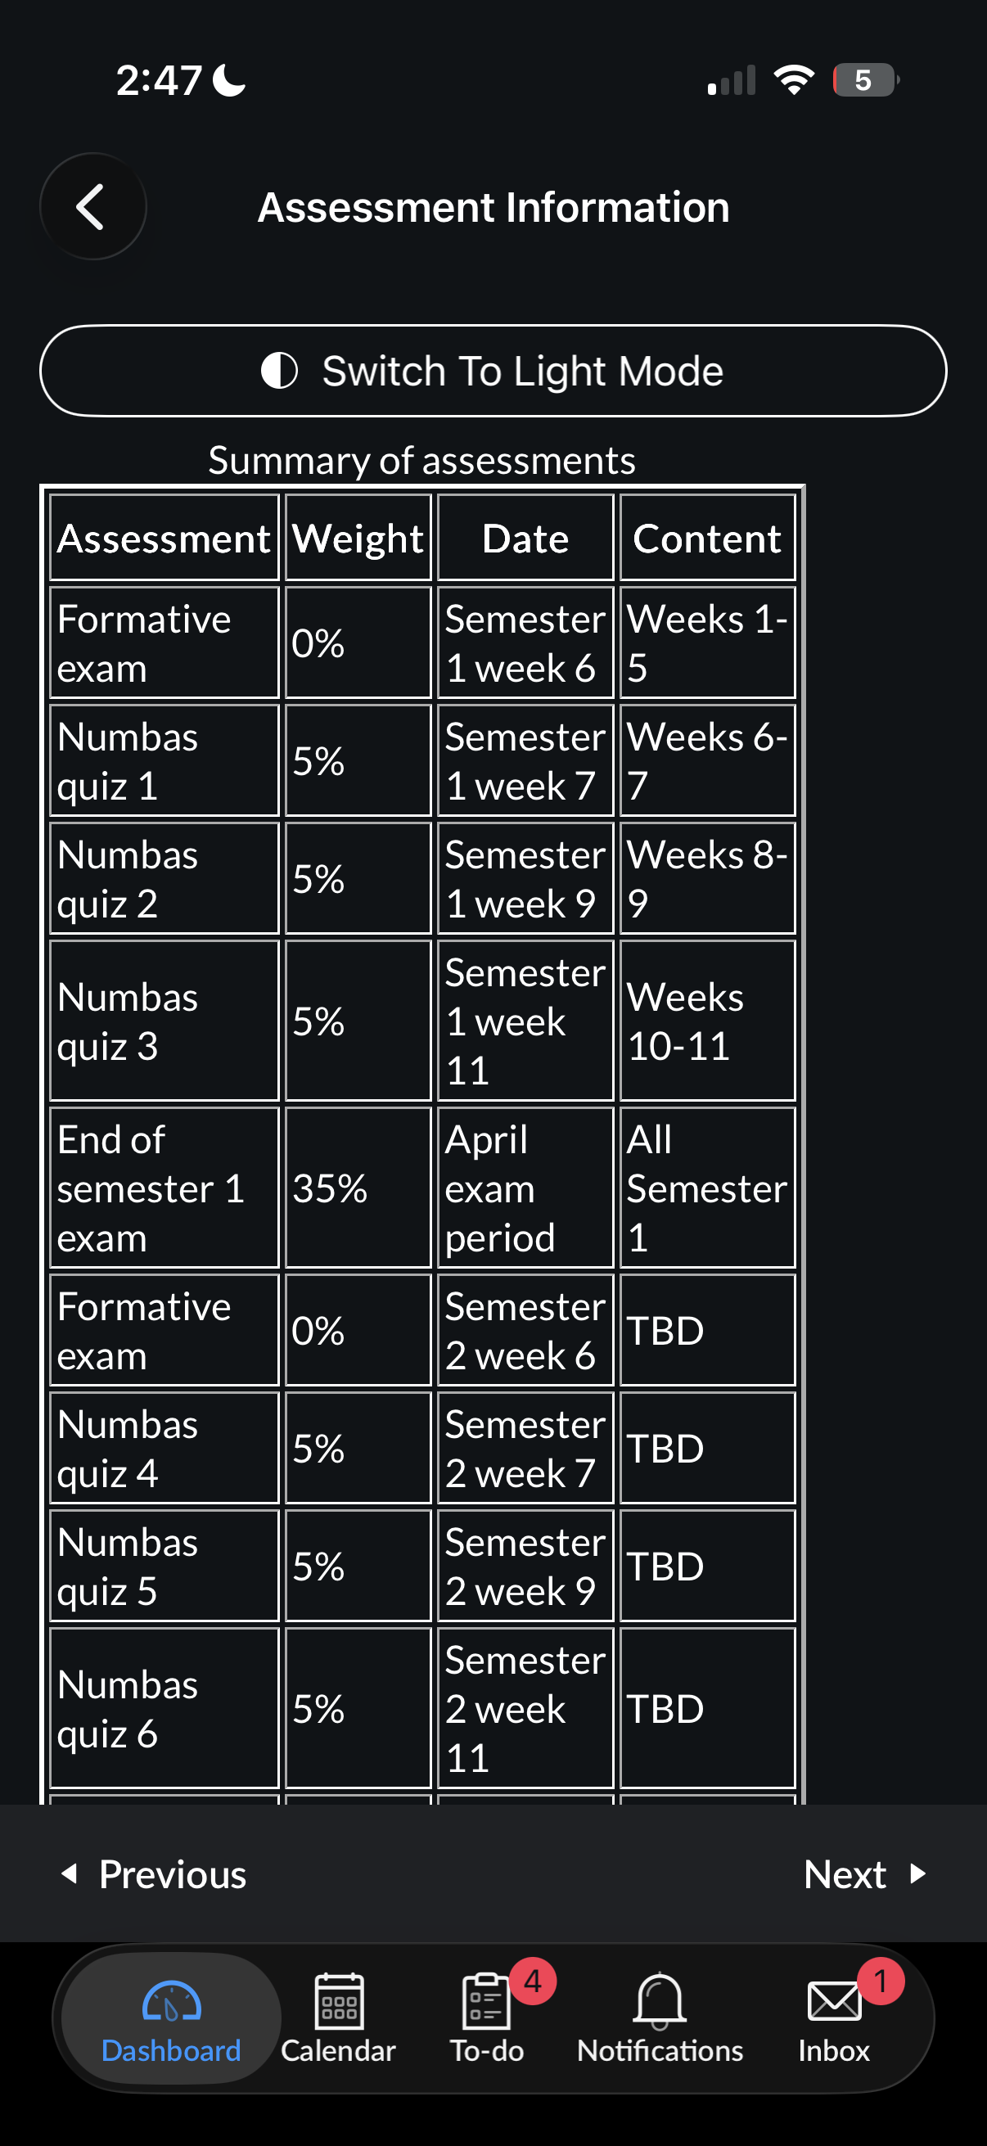Tap the Notifications bell icon
Image resolution: width=987 pixels, height=2146 pixels.
(x=660, y=1999)
